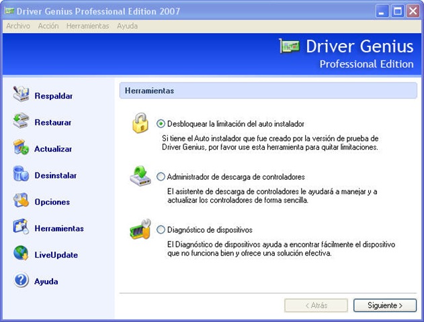
Task: Open Opciones label in sidebar
Action: pos(52,202)
